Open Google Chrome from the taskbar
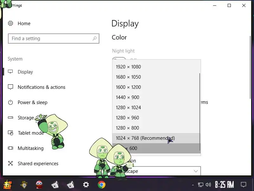Screen dimensions: 254x191 pyautogui.click(x=102, y=185)
